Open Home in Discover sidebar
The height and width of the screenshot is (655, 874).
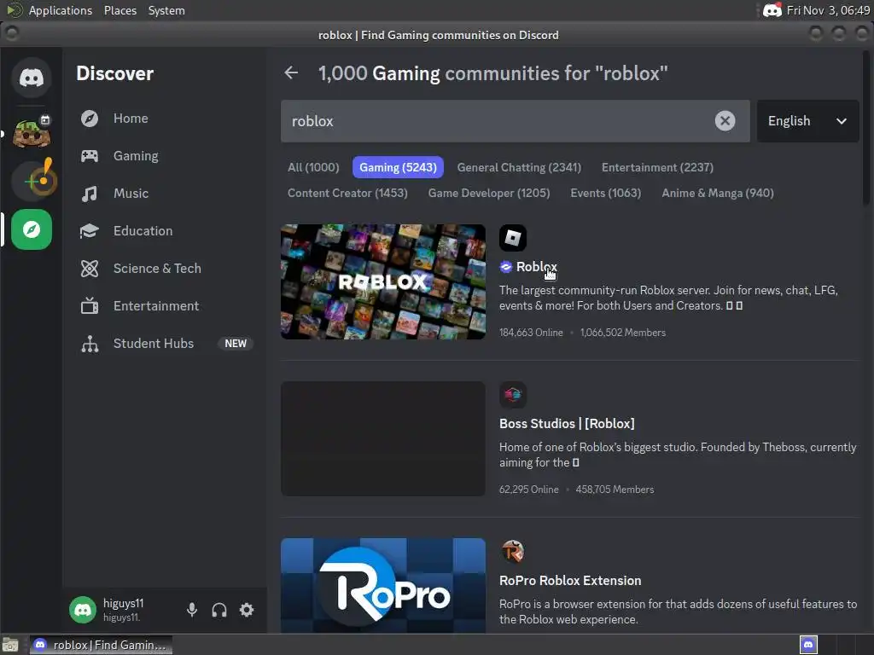165,119
